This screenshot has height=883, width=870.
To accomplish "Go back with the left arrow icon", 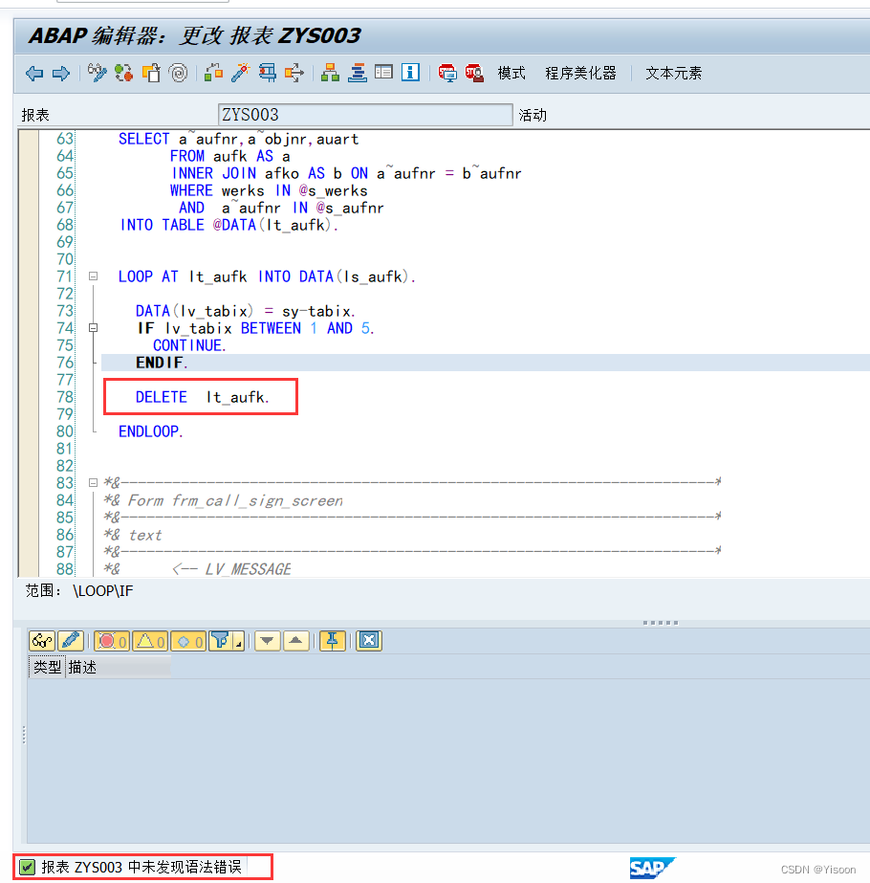I will pyautogui.click(x=34, y=74).
